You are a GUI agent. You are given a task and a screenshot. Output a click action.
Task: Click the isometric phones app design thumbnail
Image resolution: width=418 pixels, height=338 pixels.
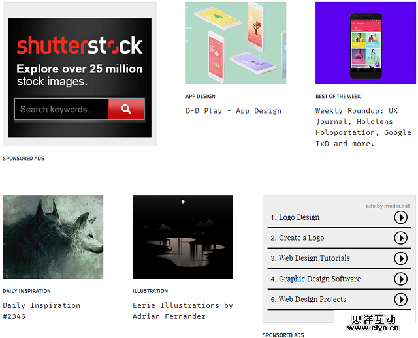pyautogui.click(x=236, y=42)
